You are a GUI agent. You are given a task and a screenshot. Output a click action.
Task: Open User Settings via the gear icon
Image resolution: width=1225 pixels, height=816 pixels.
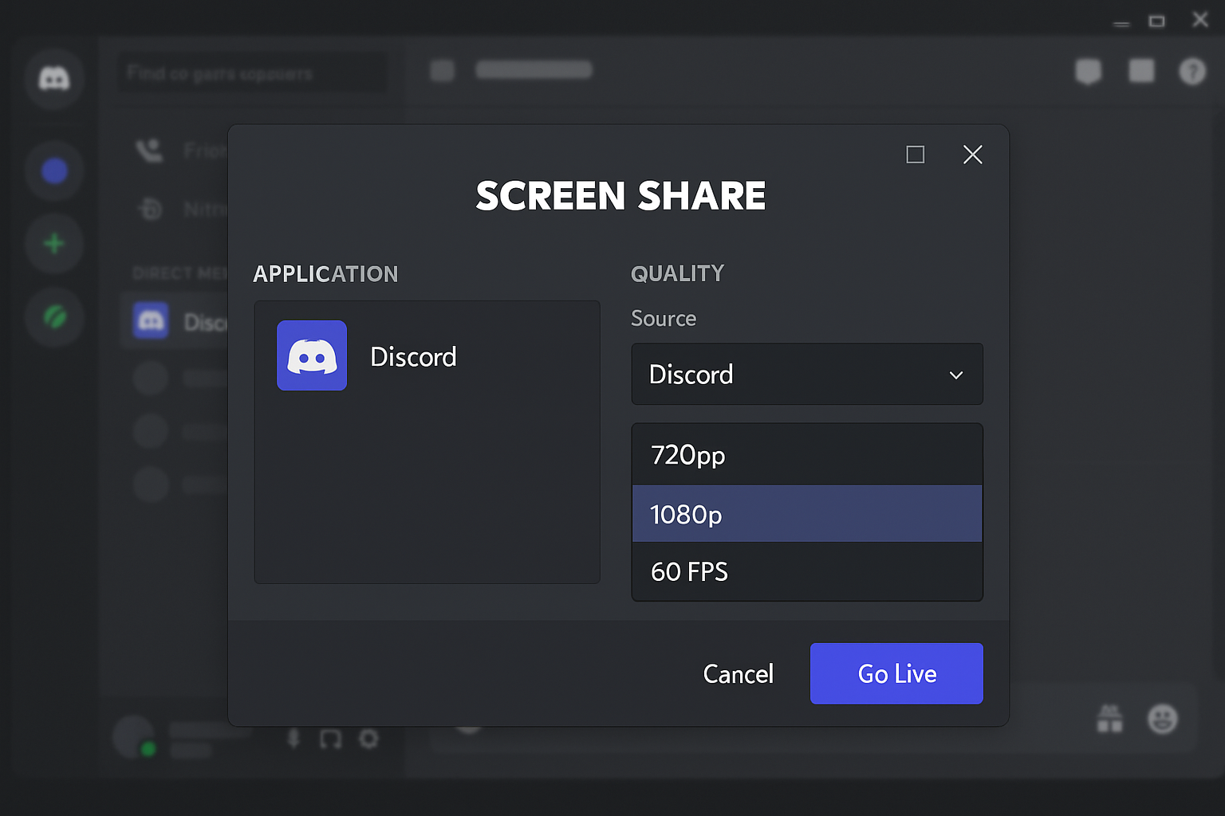[368, 739]
